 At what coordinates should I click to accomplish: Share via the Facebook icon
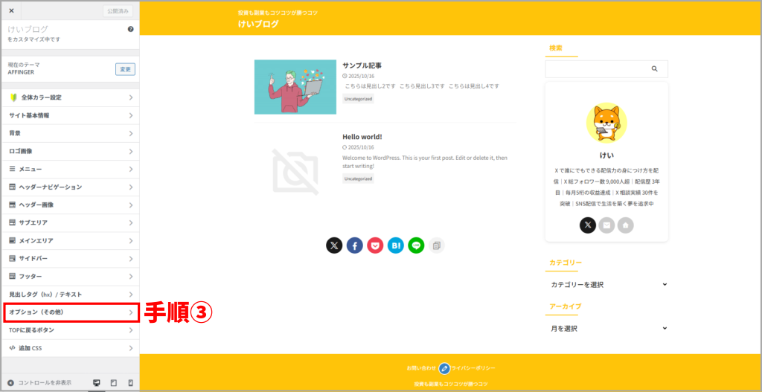pos(355,245)
